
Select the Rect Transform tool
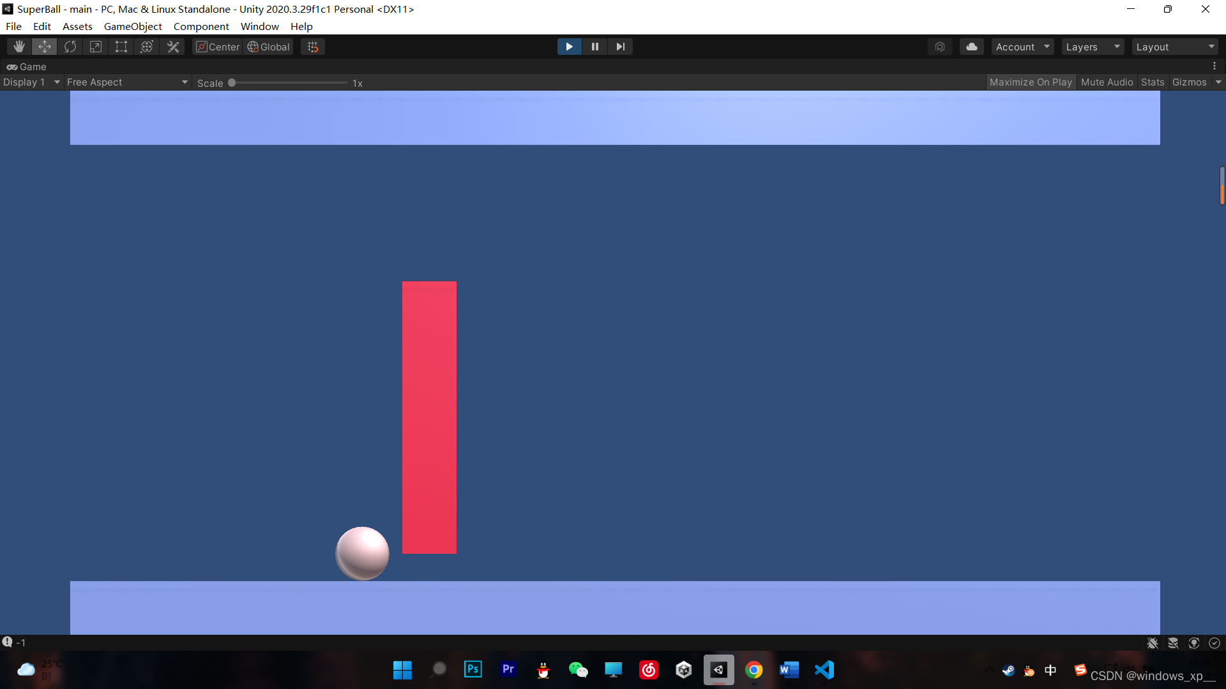(x=121, y=47)
